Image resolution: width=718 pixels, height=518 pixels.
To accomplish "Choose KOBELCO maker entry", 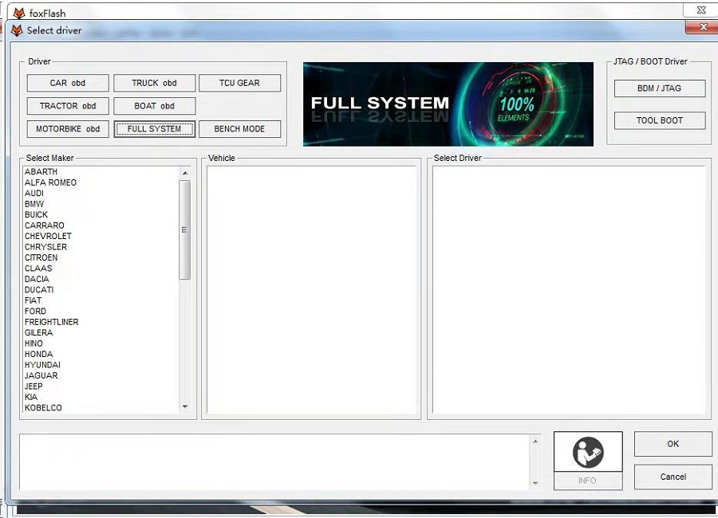I will (x=43, y=408).
